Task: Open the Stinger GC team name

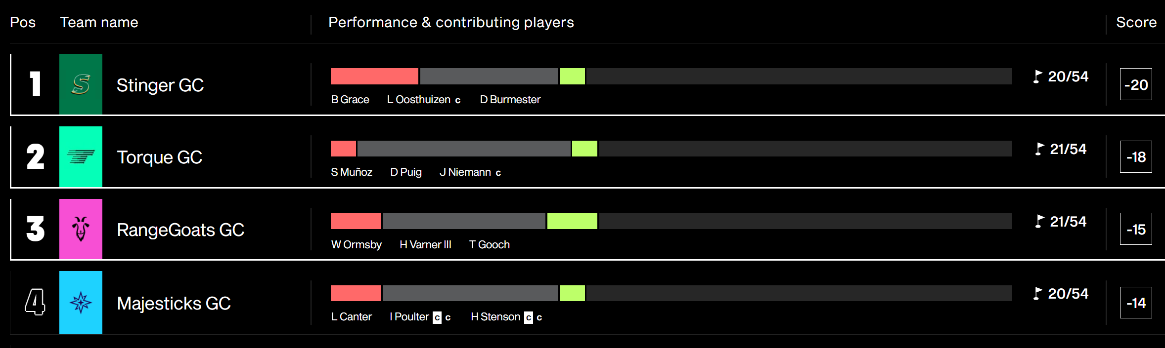Action: coord(160,85)
